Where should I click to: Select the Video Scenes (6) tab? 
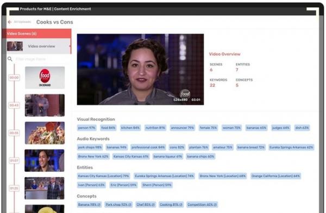pos(36,34)
